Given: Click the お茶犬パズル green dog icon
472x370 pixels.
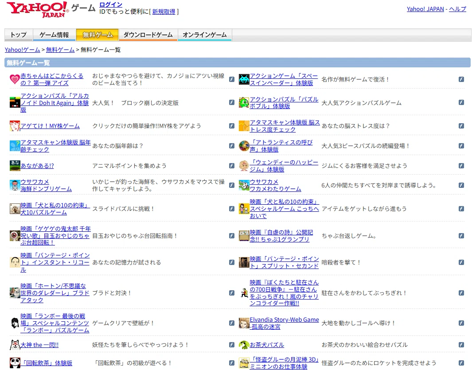Looking at the screenshot, I should click(244, 345).
